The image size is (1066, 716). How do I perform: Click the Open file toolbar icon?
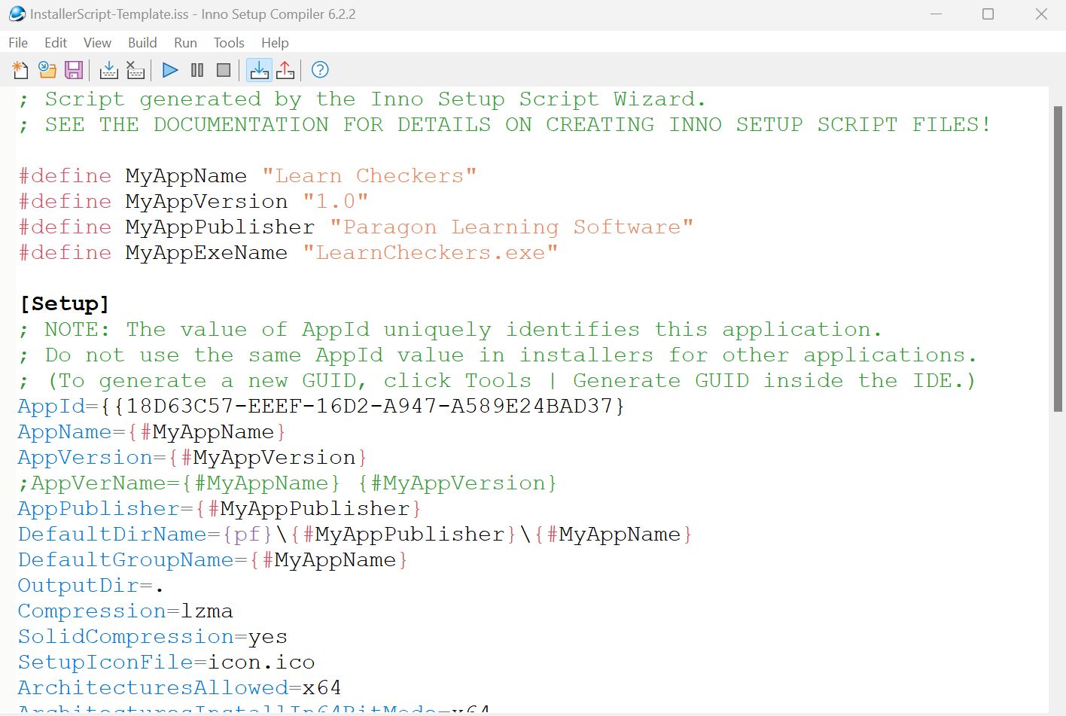[47, 70]
